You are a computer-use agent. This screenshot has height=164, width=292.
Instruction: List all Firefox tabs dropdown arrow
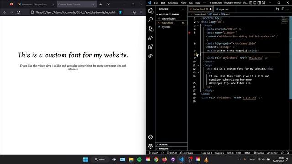[108, 4]
